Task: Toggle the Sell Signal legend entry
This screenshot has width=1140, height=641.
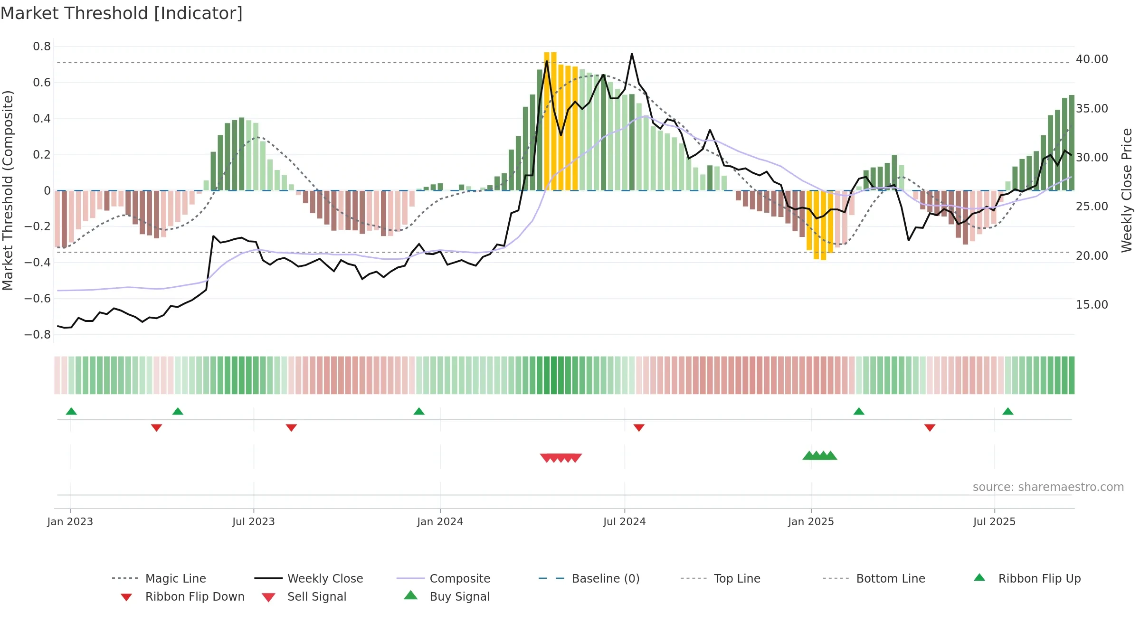Action: [x=304, y=596]
